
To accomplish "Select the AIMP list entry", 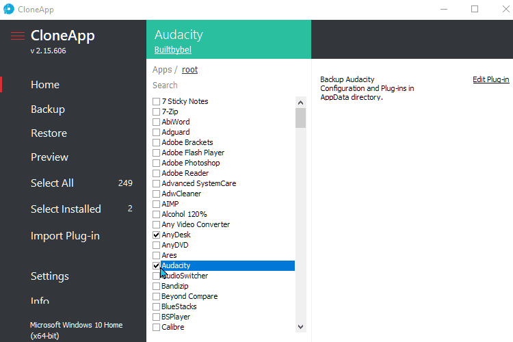I will (170, 204).
